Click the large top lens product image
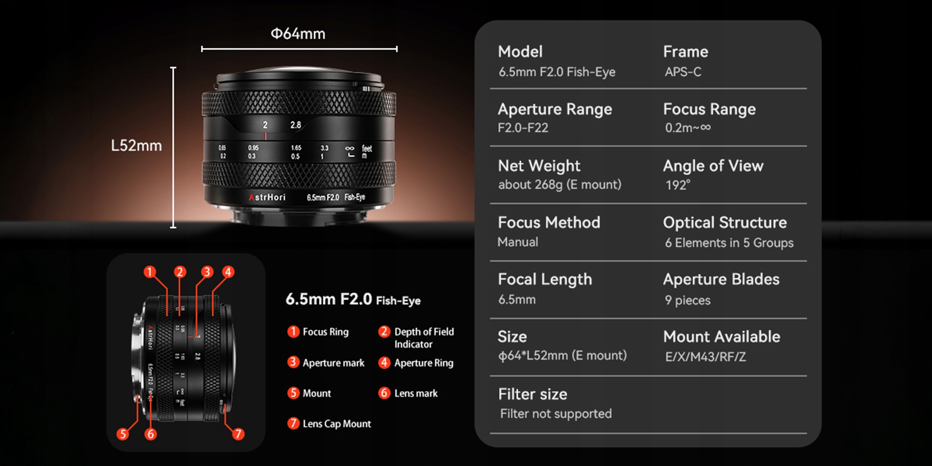The image size is (932, 466). 299,147
